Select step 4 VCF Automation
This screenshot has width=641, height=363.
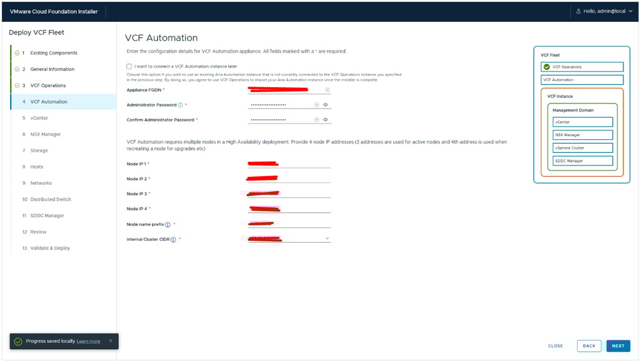coord(63,102)
